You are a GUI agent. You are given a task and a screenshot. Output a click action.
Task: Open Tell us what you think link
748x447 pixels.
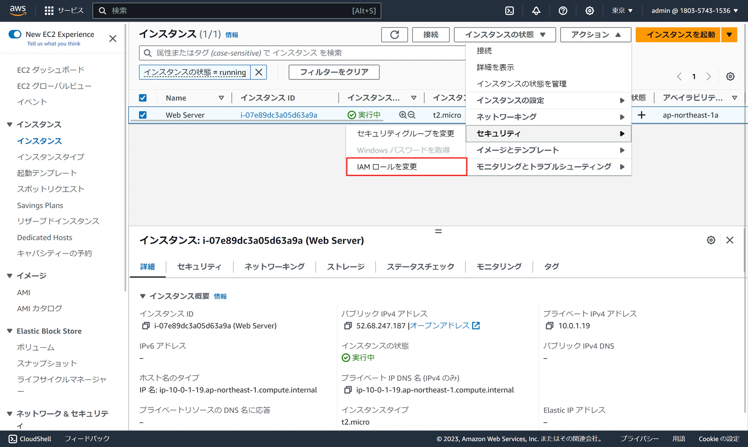[x=54, y=44]
